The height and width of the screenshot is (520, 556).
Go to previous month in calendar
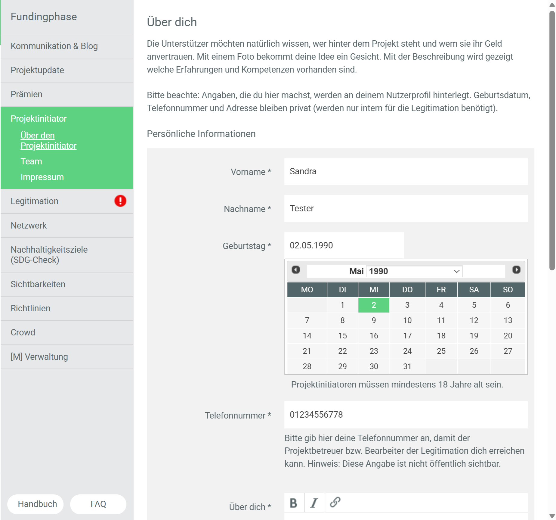tap(296, 270)
